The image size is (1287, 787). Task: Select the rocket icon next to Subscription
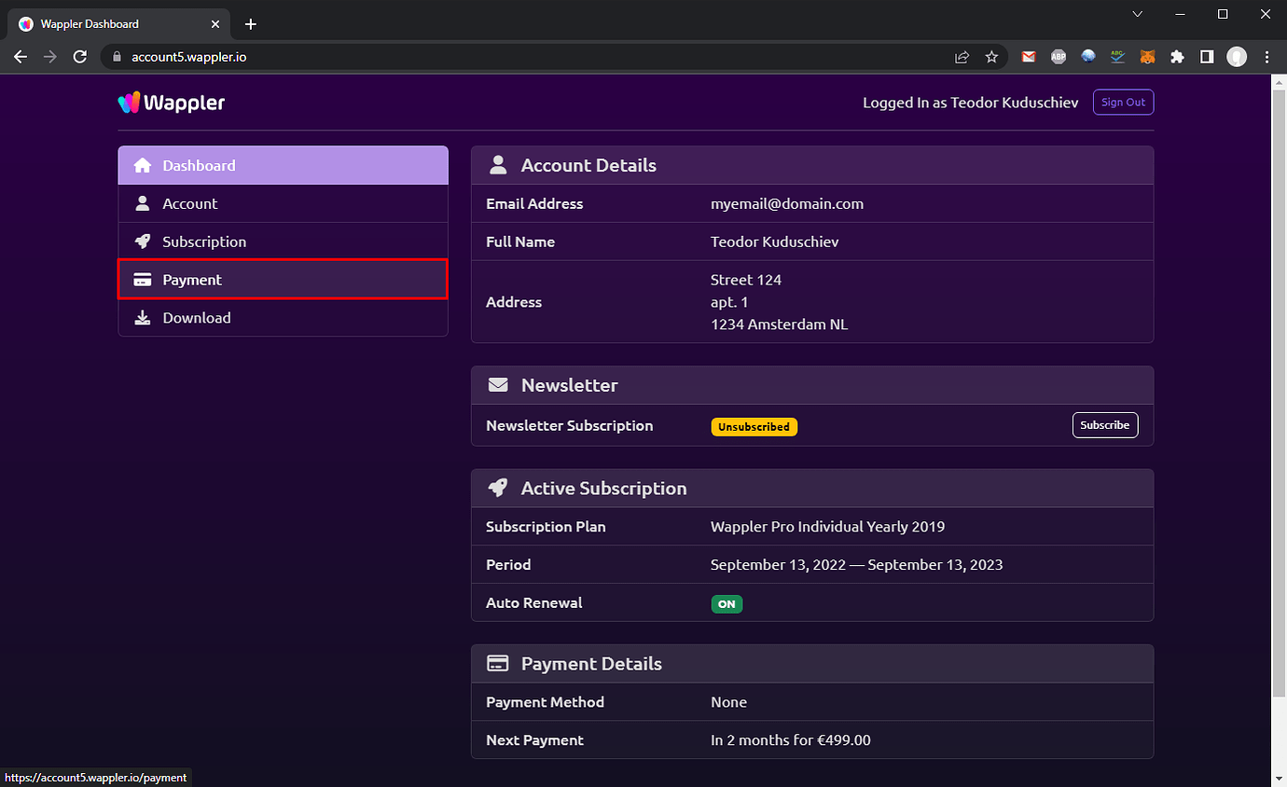(x=142, y=242)
